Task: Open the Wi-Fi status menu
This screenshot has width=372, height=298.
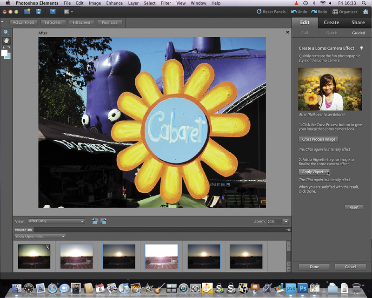Action: [x=323, y=3]
